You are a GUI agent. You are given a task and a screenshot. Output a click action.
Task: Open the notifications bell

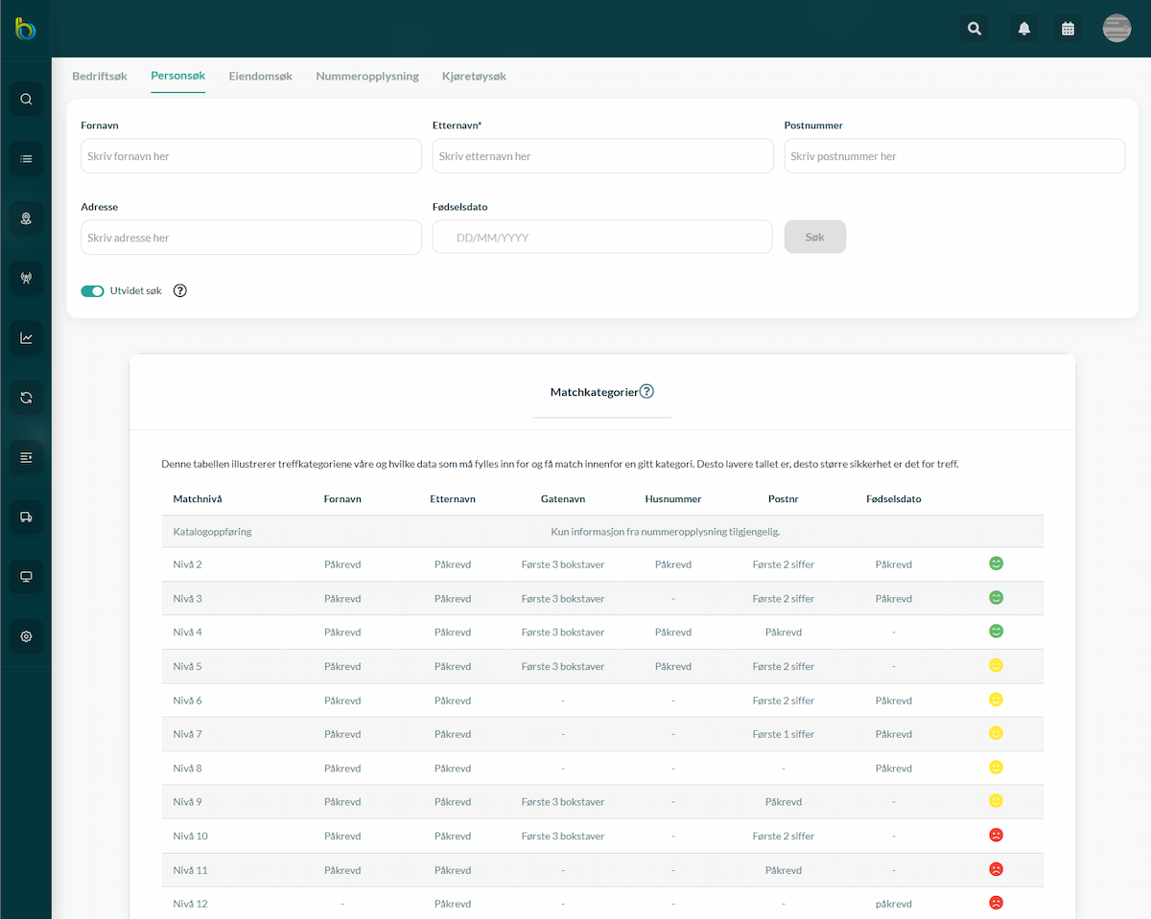pyautogui.click(x=1024, y=29)
